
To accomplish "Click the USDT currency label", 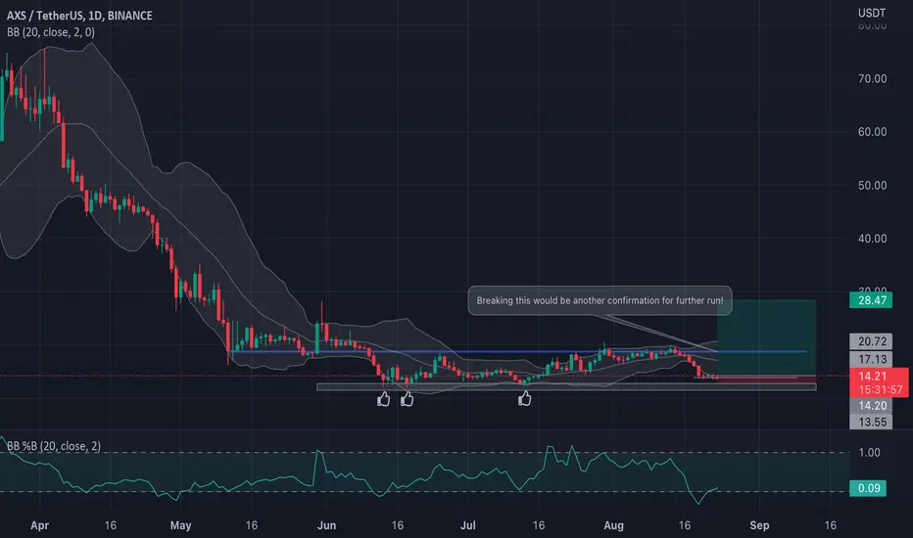I will tap(872, 13).
